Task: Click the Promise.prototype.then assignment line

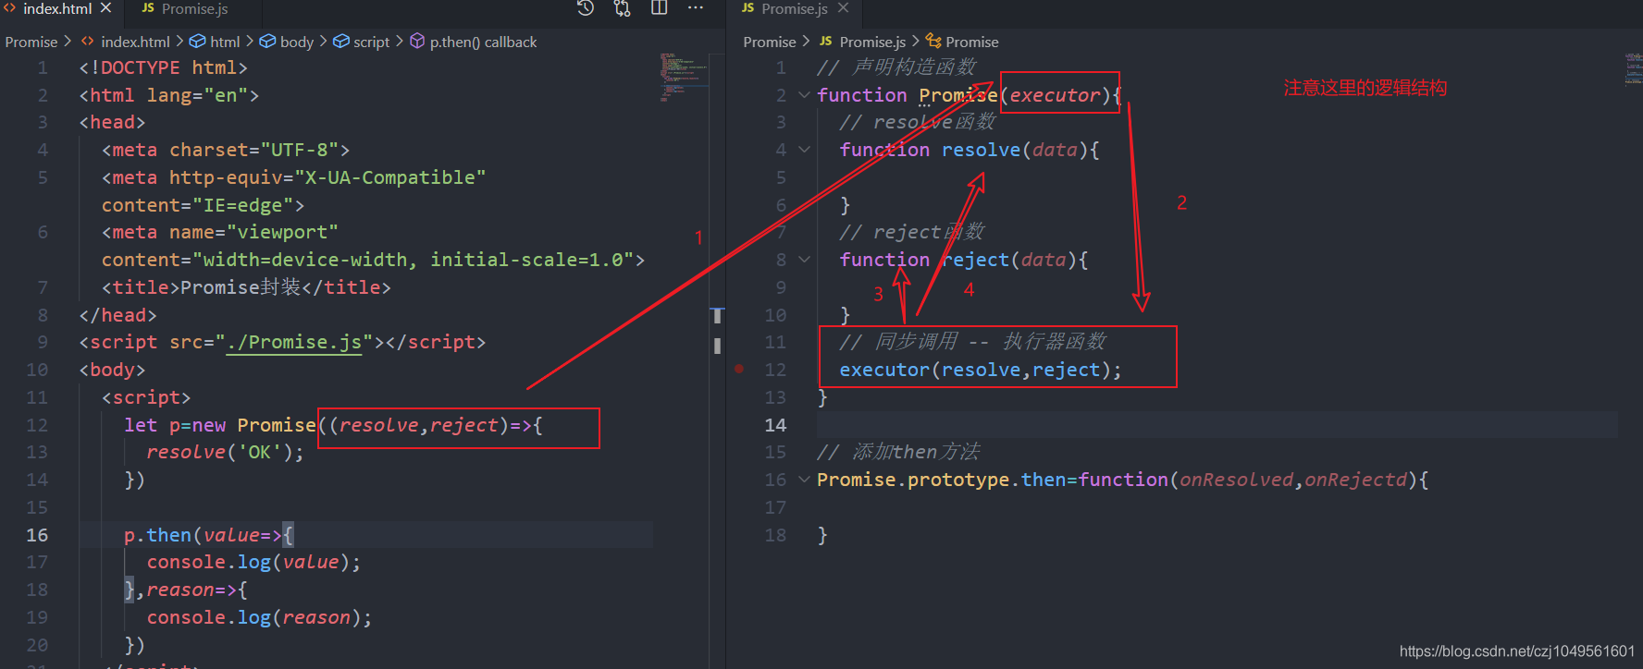Action: 1122,480
